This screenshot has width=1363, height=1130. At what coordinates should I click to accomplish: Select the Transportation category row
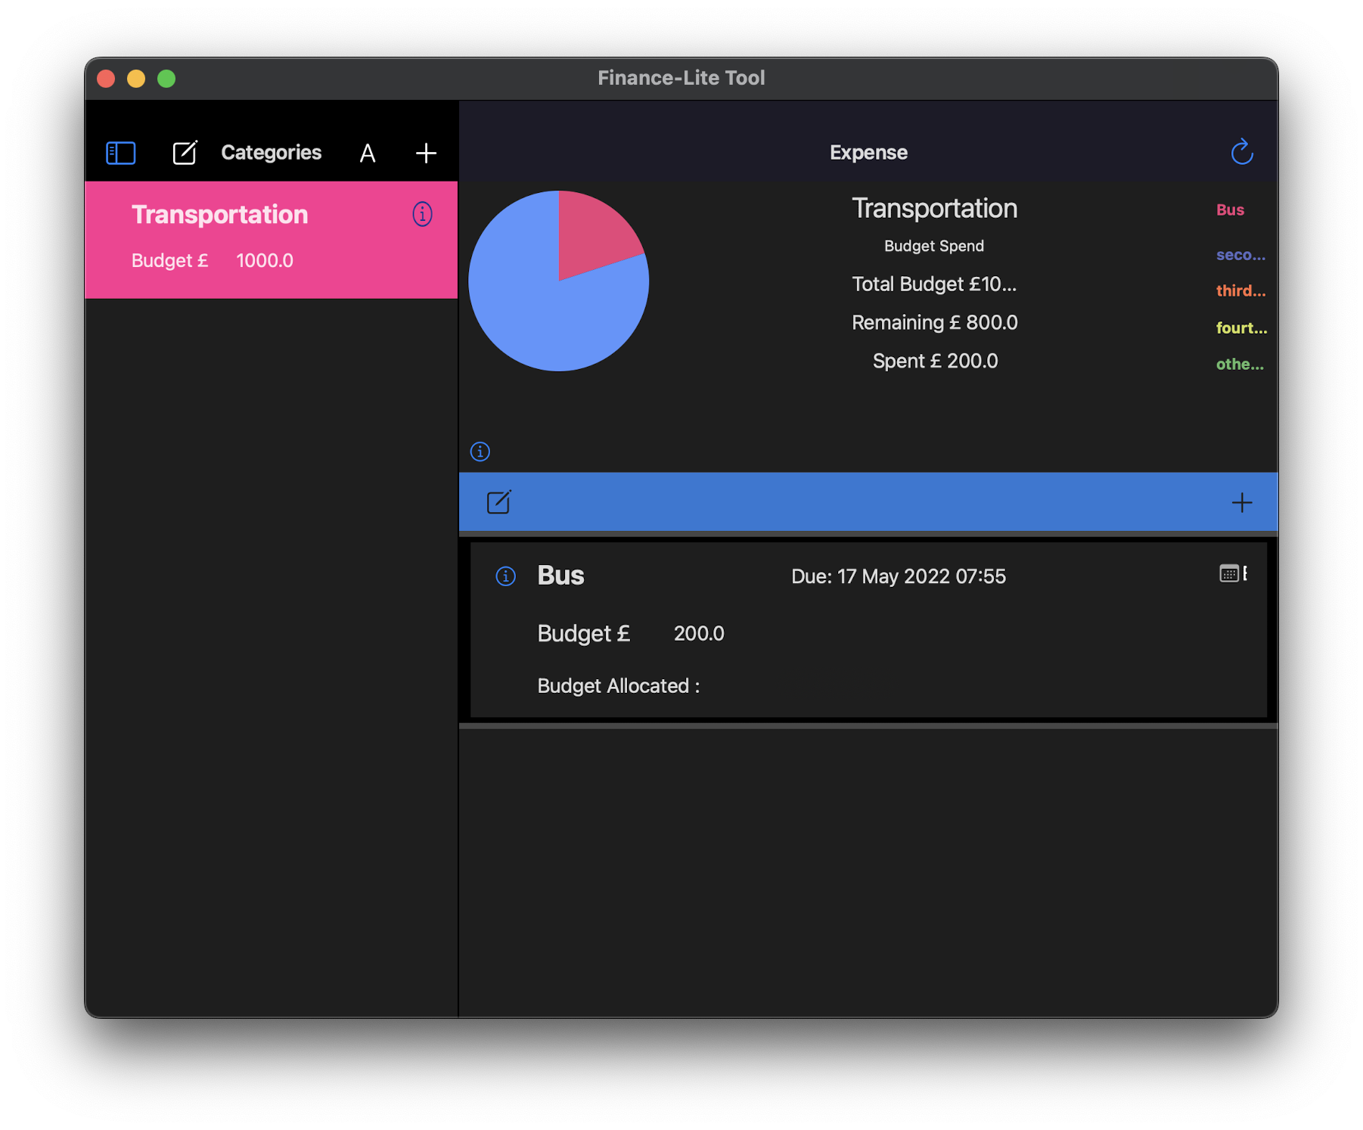pyautogui.click(x=272, y=240)
